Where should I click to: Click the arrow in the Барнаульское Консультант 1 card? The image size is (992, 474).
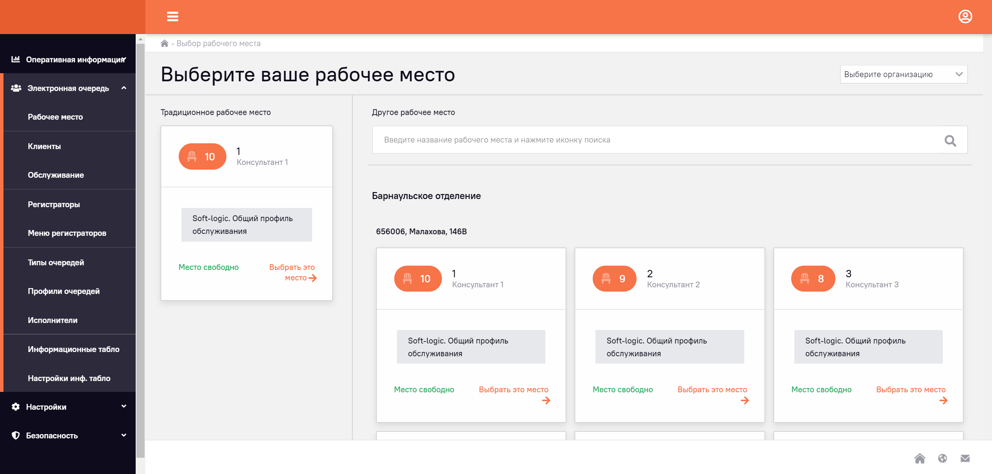point(546,400)
